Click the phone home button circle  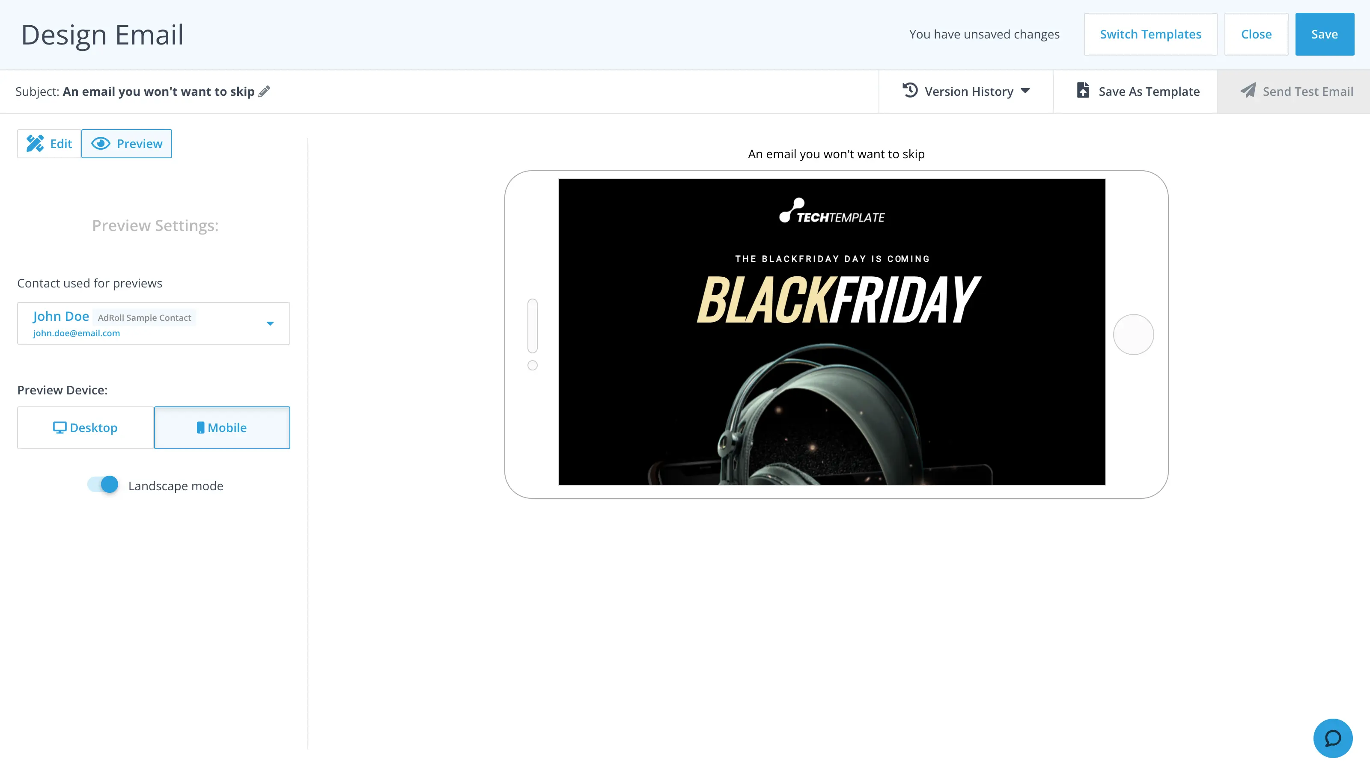1133,334
